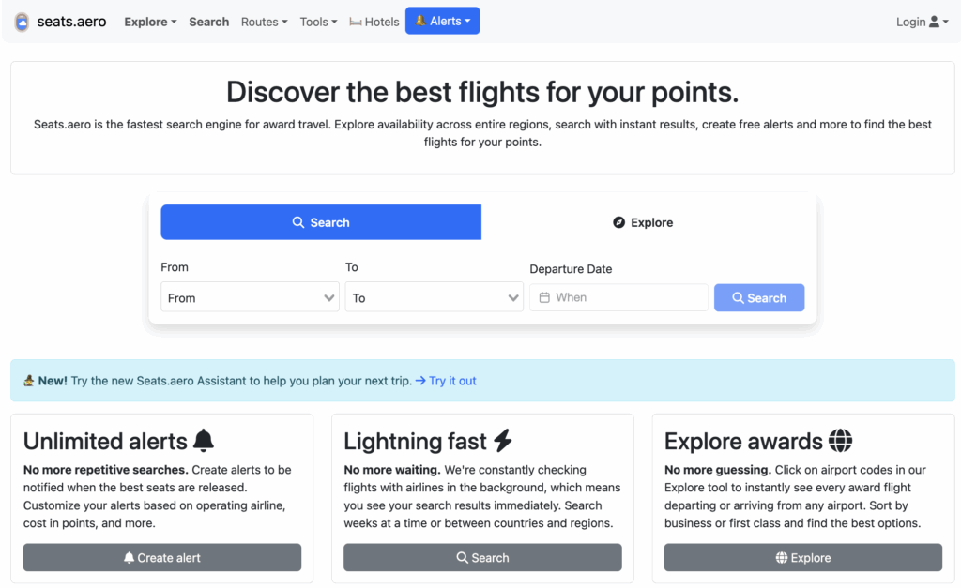Click the compass icon on Explore tab
This screenshot has width=961, height=588.
point(618,222)
